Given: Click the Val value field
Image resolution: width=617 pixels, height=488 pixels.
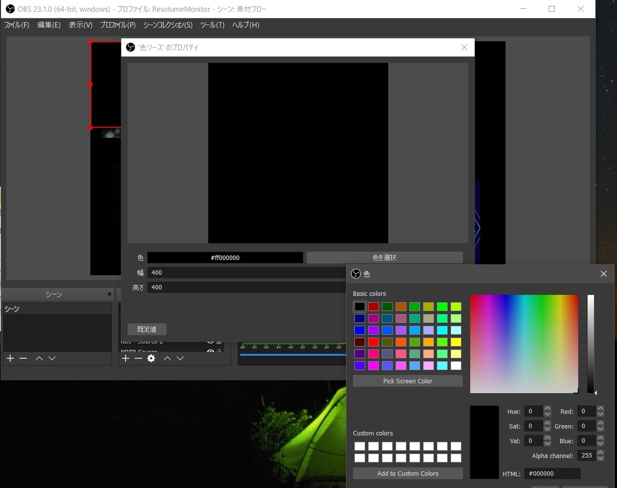Looking at the screenshot, I should (x=534, y=441).
